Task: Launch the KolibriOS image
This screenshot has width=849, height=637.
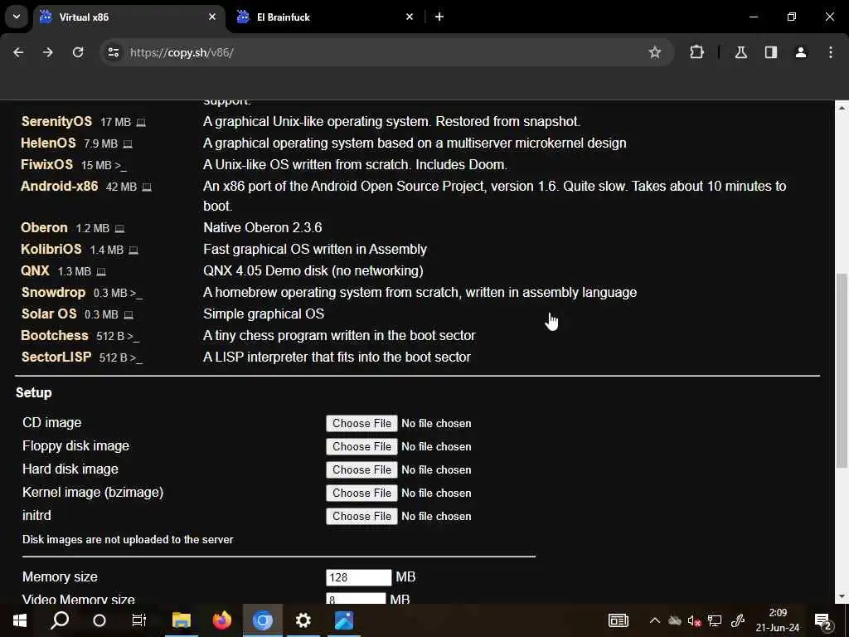Action: pos(51,249)
